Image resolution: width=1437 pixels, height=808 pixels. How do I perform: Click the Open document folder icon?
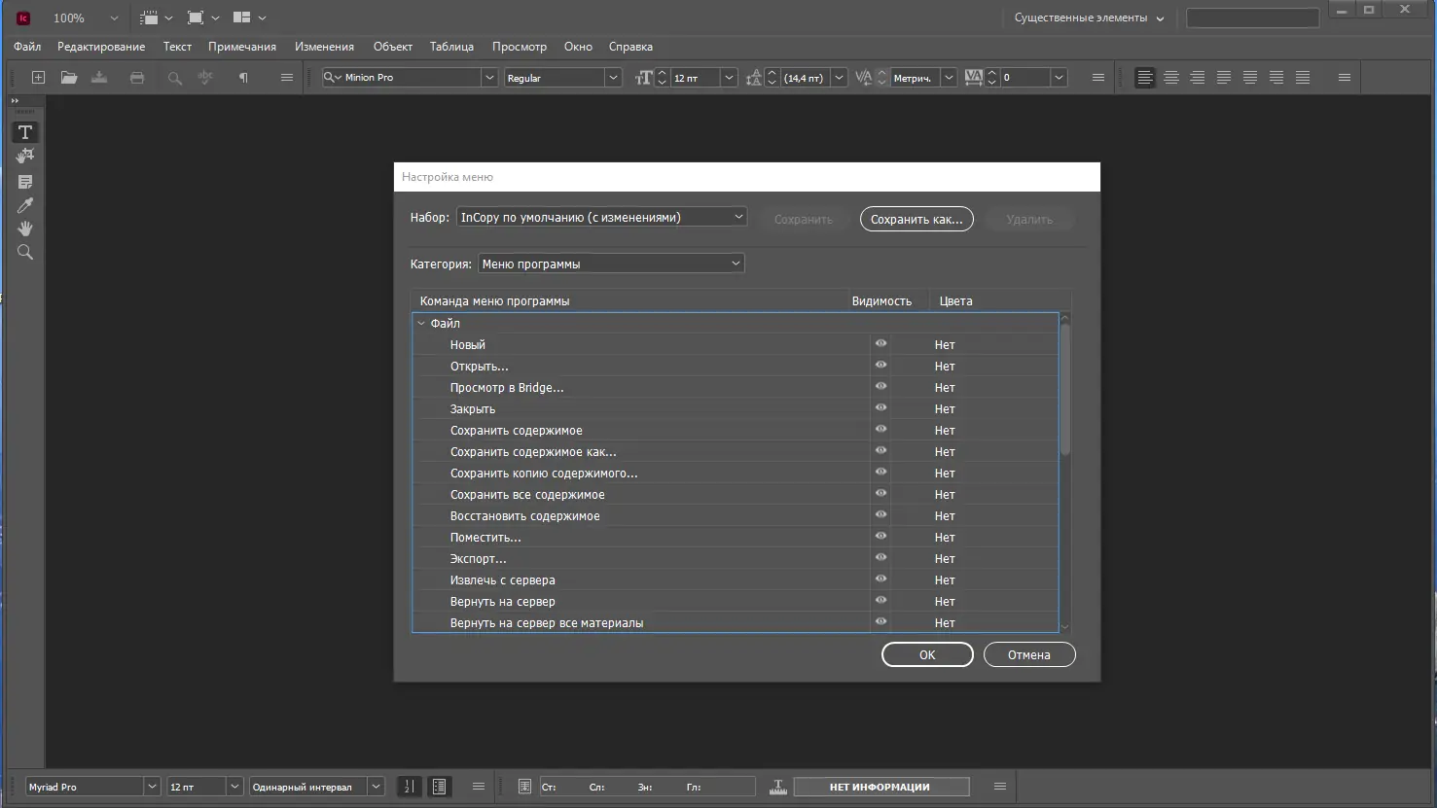click(69, 78)
